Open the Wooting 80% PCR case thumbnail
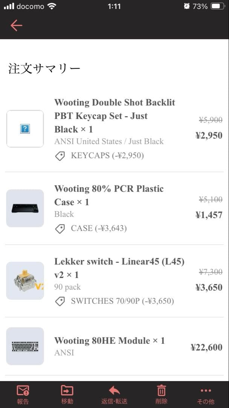 (25, 208)
